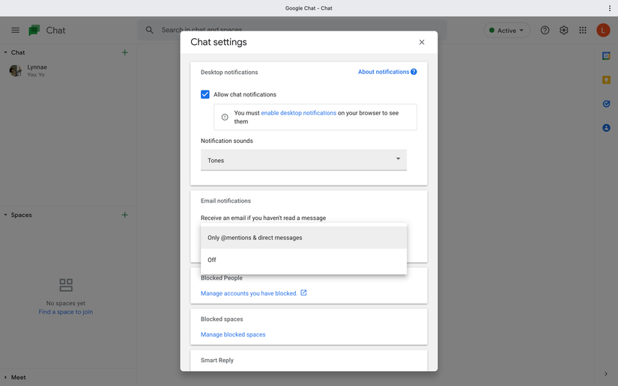Viewport: 618px width, 386px height.
Task: Click the search in chat and spaces field
Action: click(292, 30)
